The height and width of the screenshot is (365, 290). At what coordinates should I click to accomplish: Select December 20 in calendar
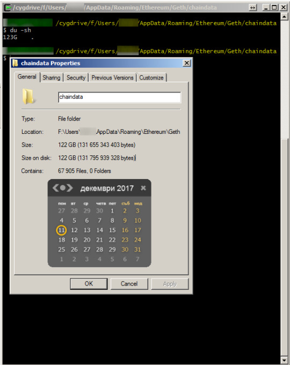[87, 240]
